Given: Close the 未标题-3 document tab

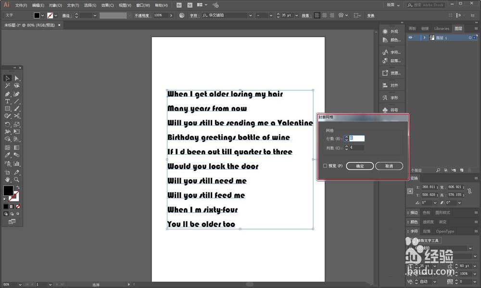Looking at the screenshot, I should pos(59,25).
